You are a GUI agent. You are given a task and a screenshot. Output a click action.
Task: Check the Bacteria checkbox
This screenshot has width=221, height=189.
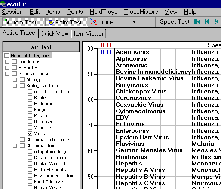(x=30, y=97)
